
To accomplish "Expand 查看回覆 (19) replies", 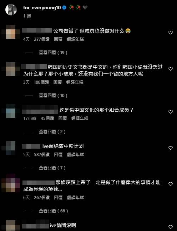I will pos(53,52).
